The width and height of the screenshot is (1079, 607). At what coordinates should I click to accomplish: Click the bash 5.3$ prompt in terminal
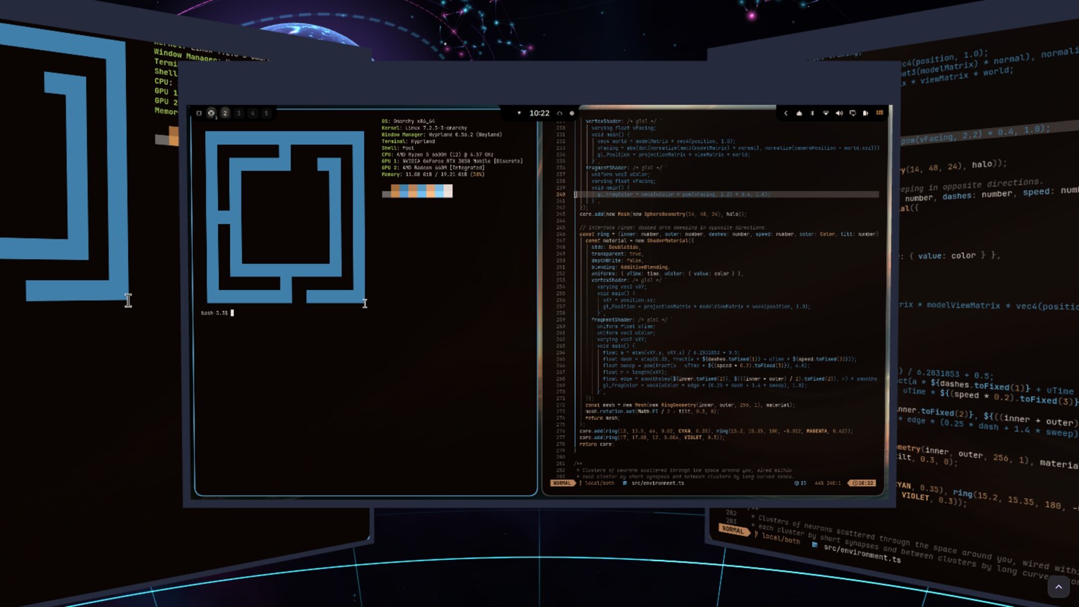(214, 313)
